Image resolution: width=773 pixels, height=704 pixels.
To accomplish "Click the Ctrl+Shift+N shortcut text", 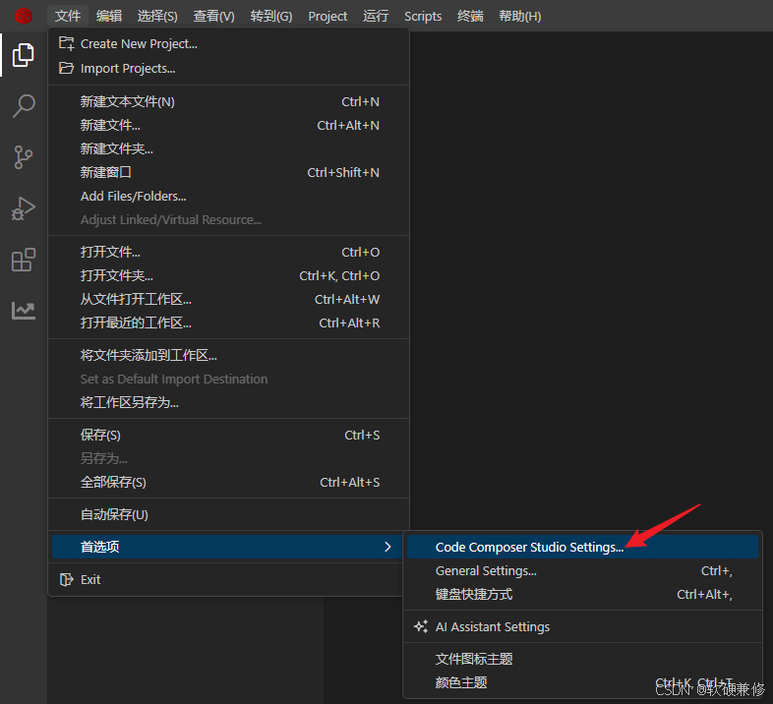I will [343, 172].
